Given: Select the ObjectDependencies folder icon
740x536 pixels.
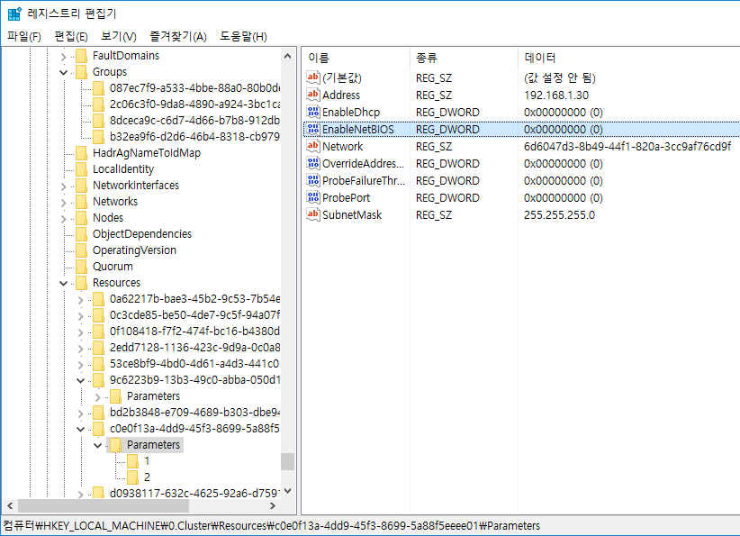Looking at the screenshot, I should click(82, 233).
